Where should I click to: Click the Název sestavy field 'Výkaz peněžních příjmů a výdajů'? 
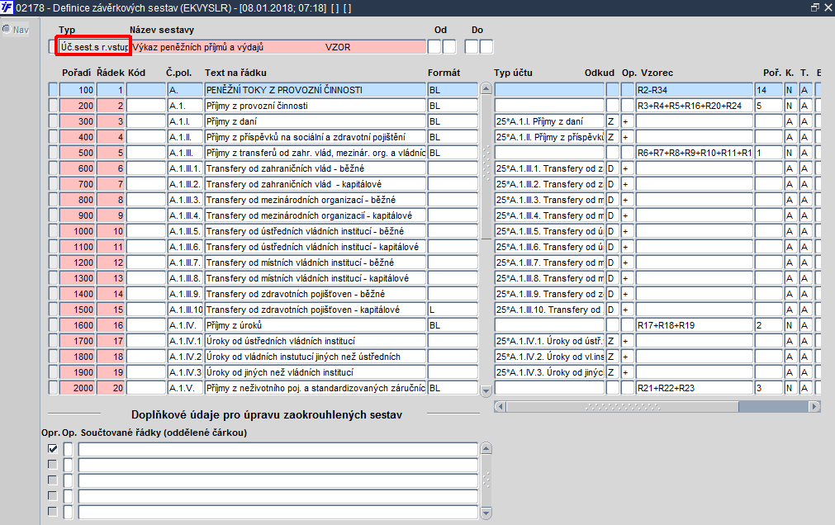(x=278, y=47)
